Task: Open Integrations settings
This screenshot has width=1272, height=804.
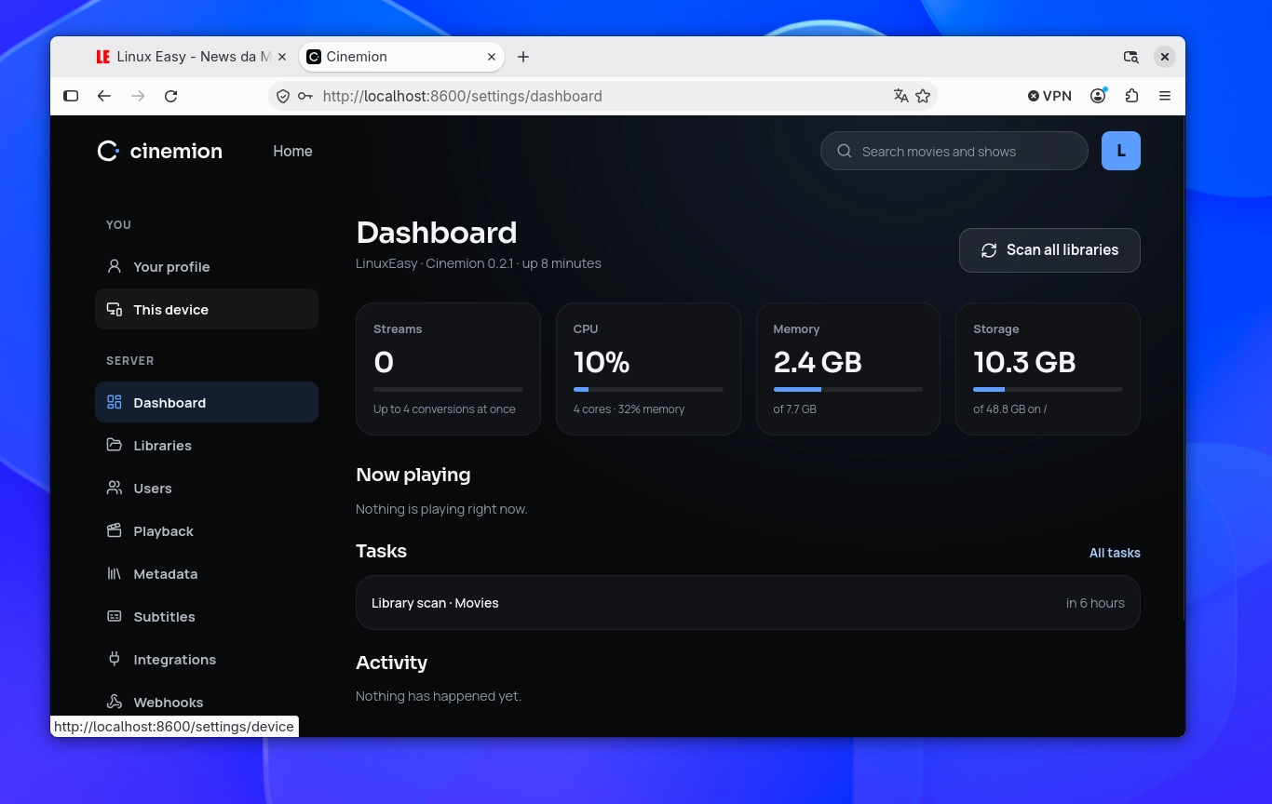Action: coord(207,659)
